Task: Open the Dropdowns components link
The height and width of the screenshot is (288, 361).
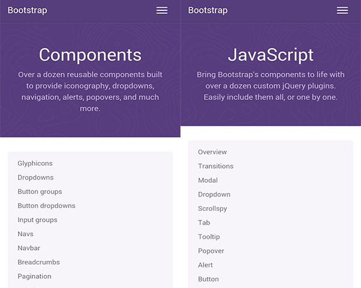Action: [35, 178]
